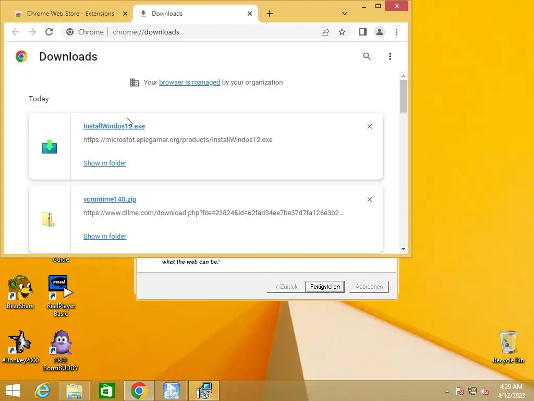Reload the Downloads page
The image size is (534, 401).
pos(49,32)
